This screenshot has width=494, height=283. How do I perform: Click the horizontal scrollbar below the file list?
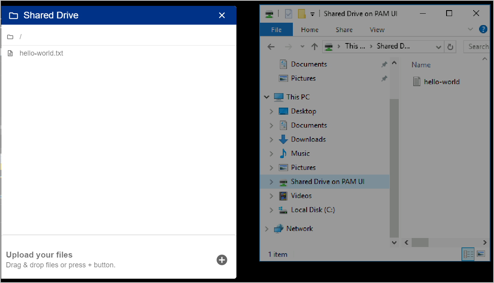tap(420, 243)
